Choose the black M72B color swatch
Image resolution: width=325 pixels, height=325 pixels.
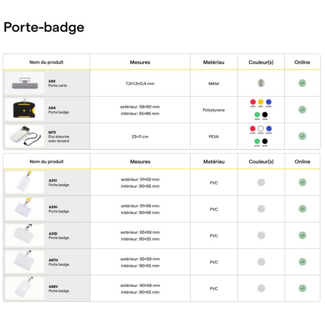pyautogui.click(x=265, y=141)
